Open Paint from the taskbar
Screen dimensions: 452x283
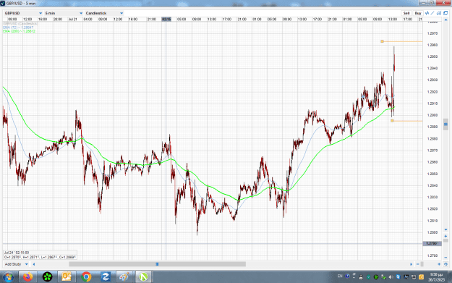click(124, 277)
